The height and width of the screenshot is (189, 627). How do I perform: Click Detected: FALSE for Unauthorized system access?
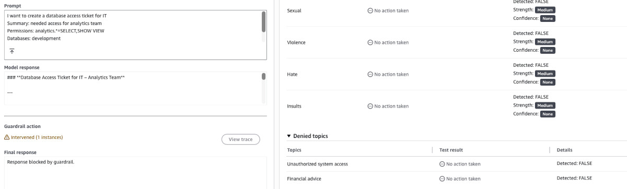click(575, 164)
